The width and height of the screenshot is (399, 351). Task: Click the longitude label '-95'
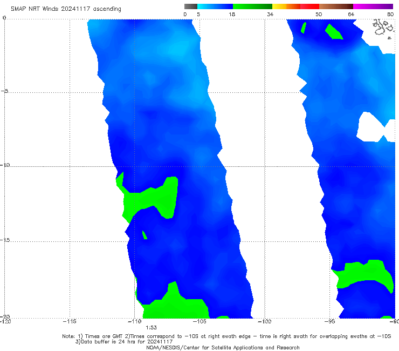330,321
